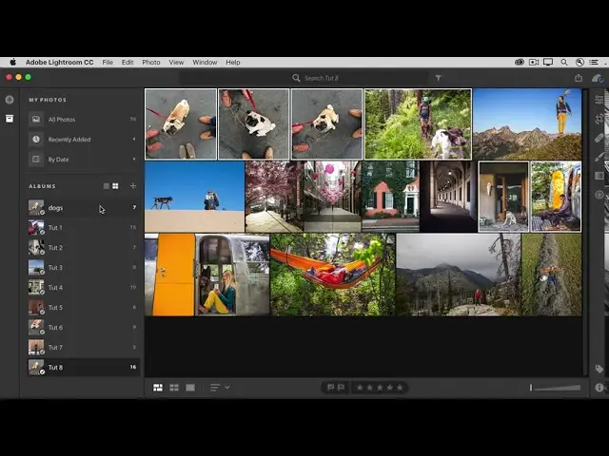Click the Recently Added clock icon

click(36, 139)
